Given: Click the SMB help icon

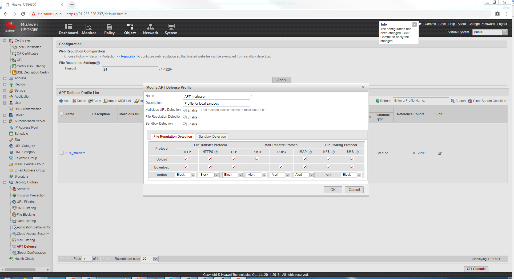Looking at the screenshot, I should [x=357, y=152].
